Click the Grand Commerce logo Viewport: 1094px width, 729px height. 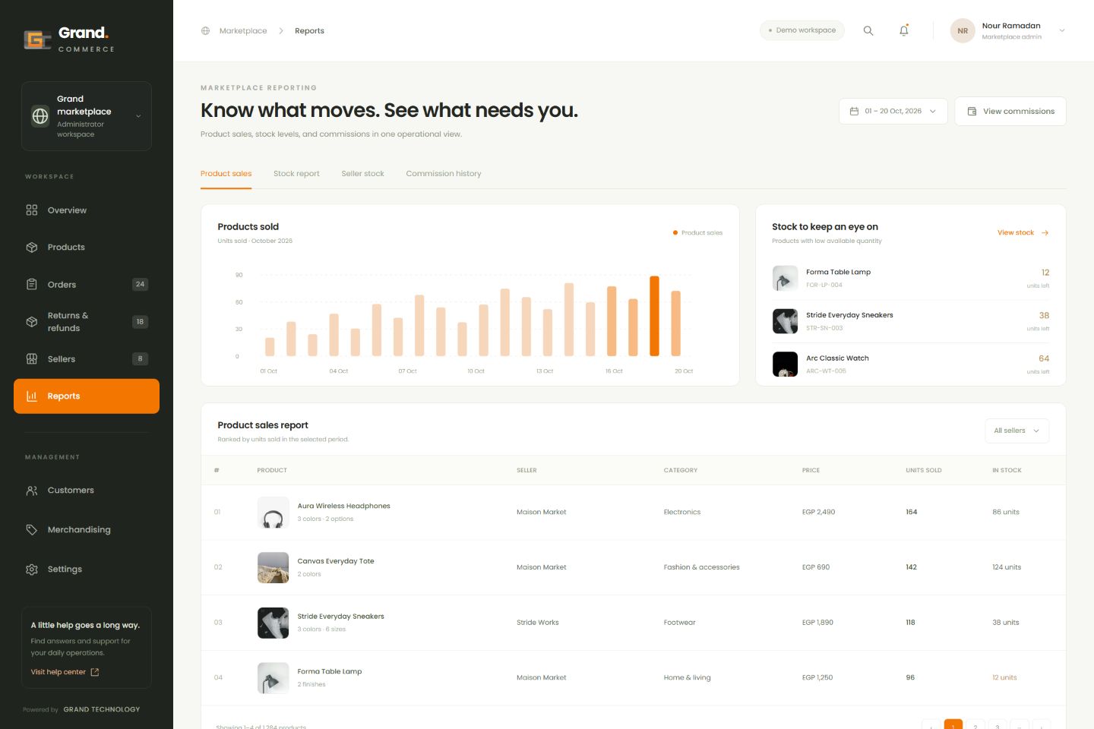coord(69,39)
